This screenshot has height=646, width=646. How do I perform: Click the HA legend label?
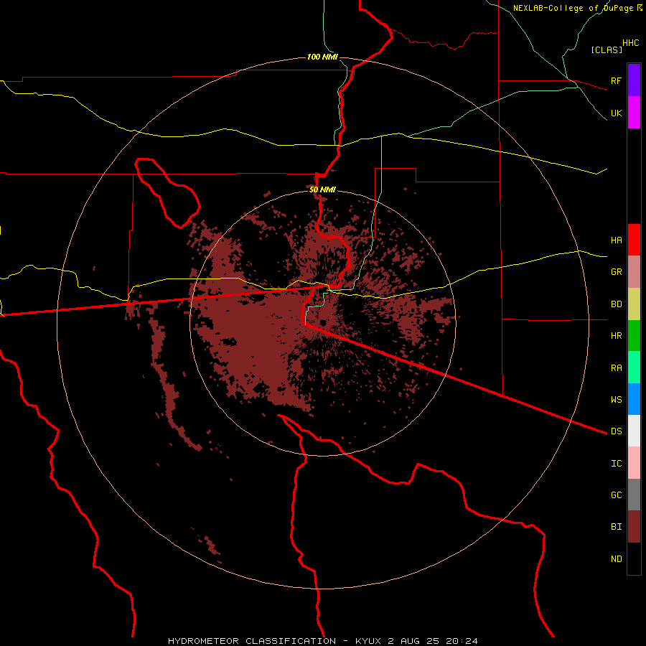tap(616, 240)
